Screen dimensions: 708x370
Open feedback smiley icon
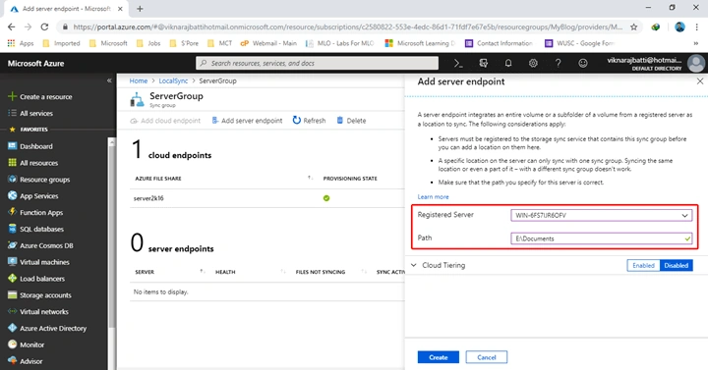click(583, 64)
